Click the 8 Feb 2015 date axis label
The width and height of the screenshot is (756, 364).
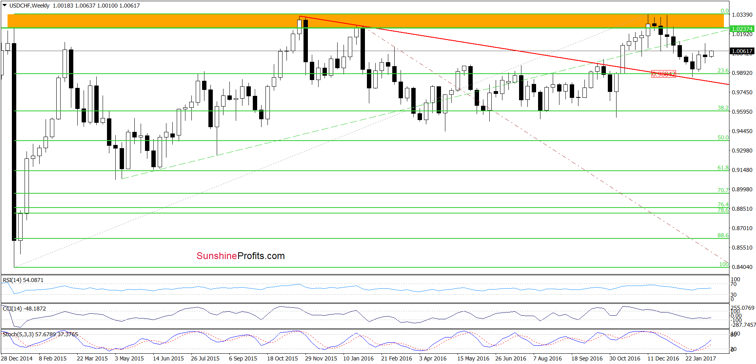(53, 358)
